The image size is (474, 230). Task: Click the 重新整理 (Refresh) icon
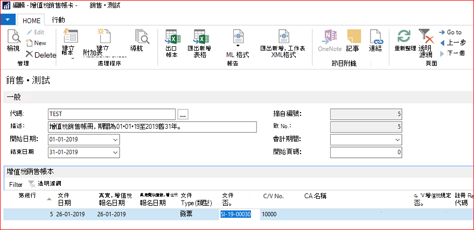(x=404, y=36)
